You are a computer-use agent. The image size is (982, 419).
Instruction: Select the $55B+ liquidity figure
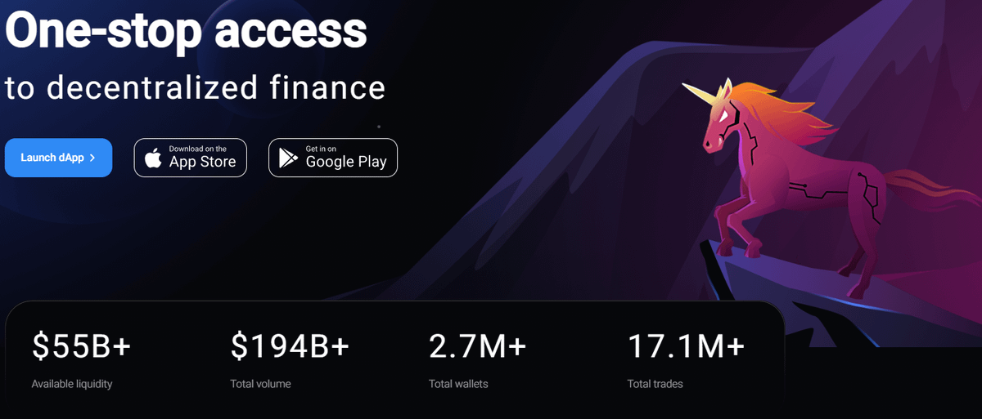tap(82, 346)
